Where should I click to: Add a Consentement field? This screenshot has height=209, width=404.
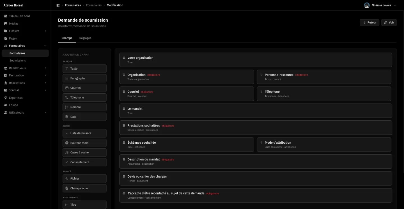point(84,162)
